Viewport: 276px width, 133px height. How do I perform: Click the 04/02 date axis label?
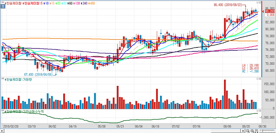coord(52,126)
